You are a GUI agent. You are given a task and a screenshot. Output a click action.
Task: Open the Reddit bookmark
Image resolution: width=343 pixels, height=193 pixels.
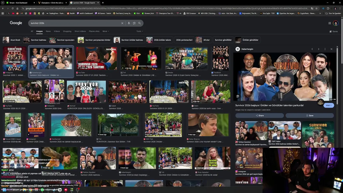(x=71, y=13)
